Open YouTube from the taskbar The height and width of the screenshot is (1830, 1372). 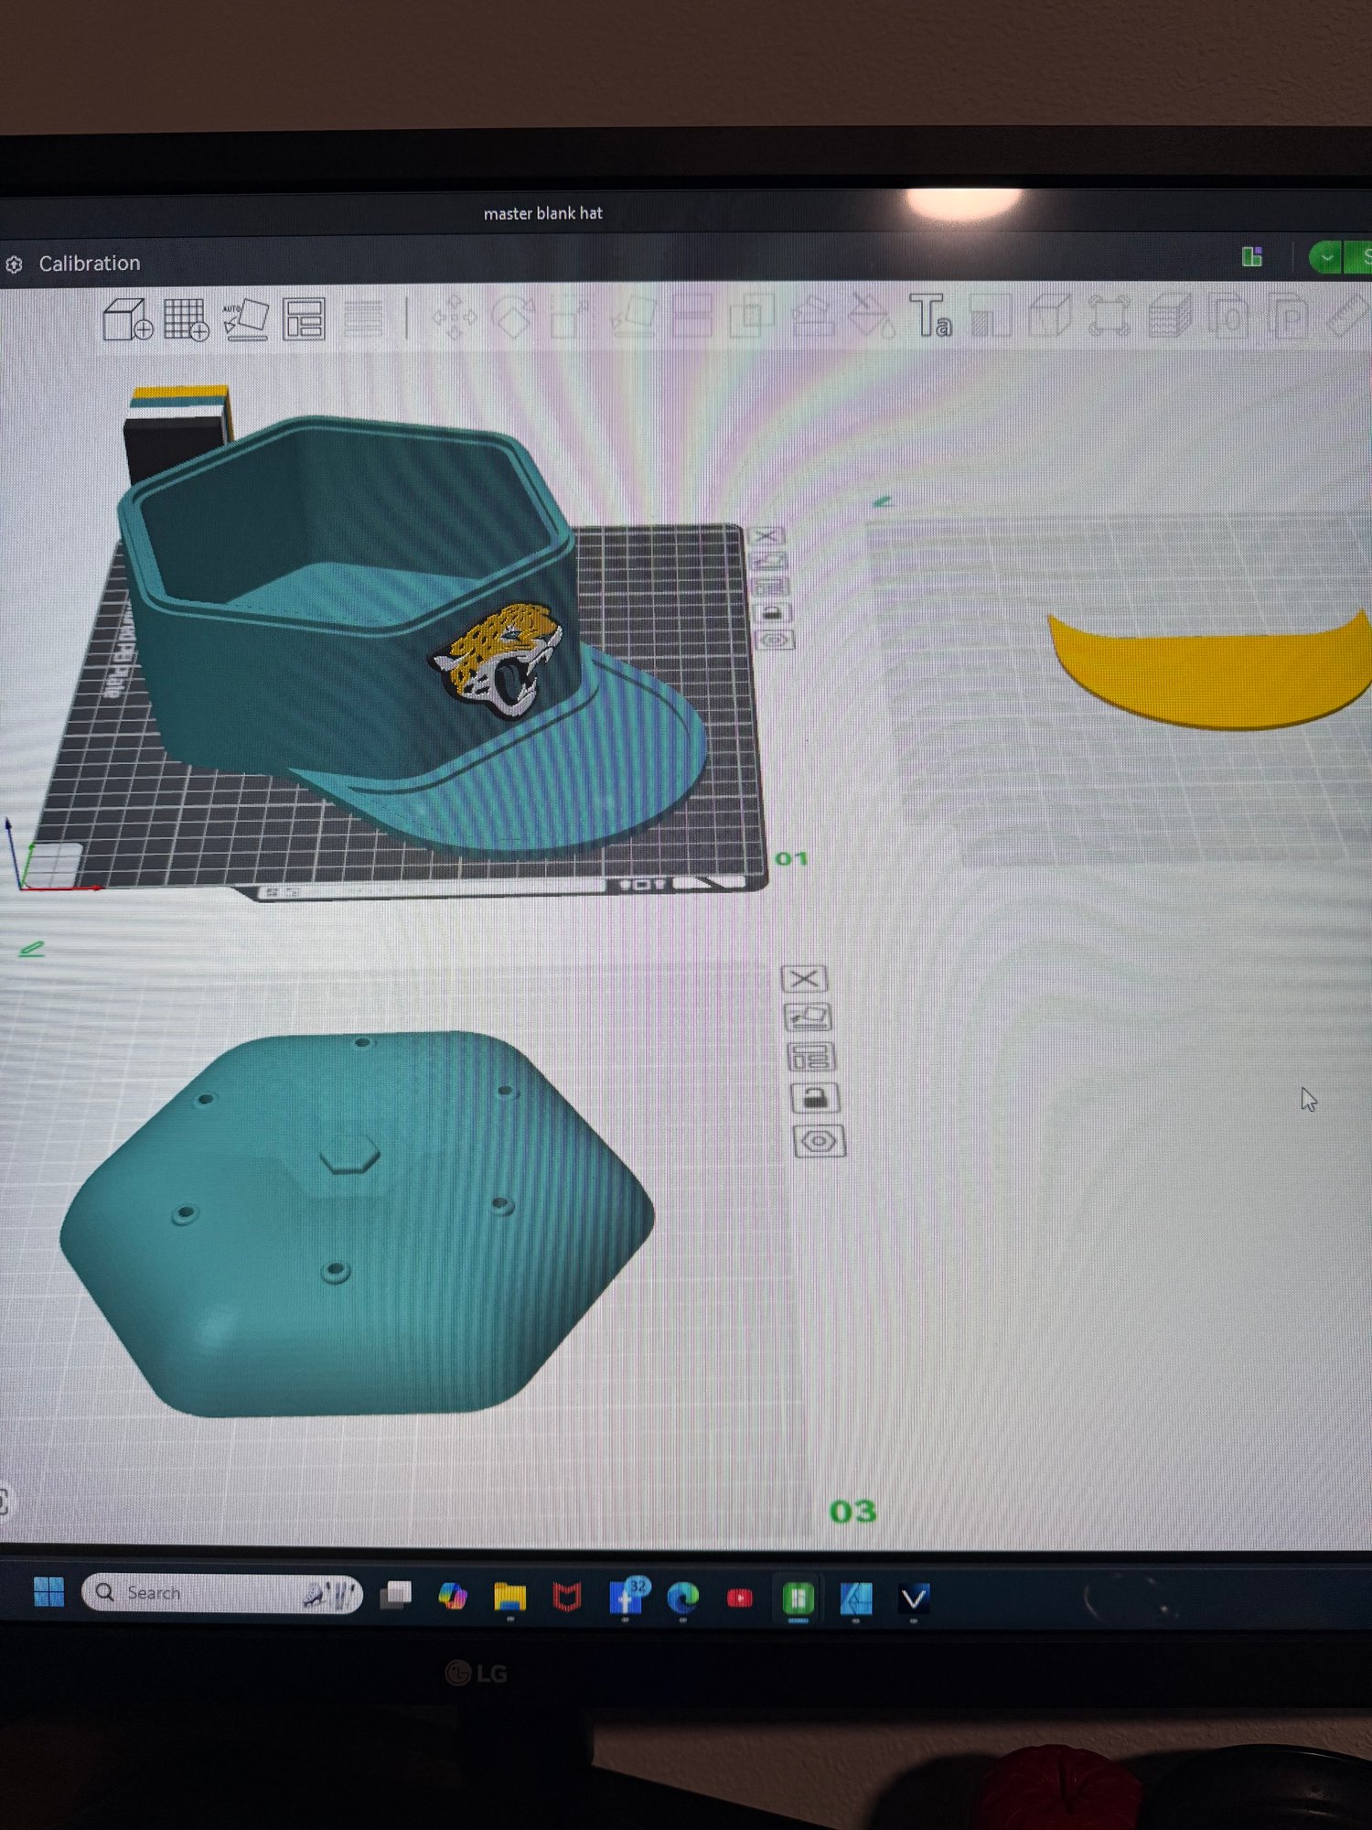(739, 1599)
